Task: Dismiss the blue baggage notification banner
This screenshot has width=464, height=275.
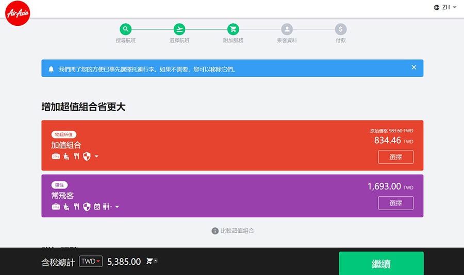Action: [413, 67]
